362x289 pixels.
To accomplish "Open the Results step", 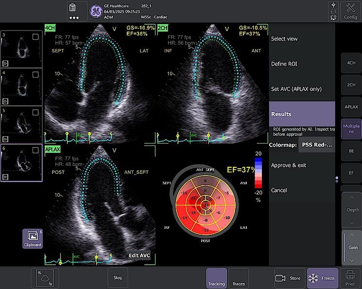I will 302,114.
